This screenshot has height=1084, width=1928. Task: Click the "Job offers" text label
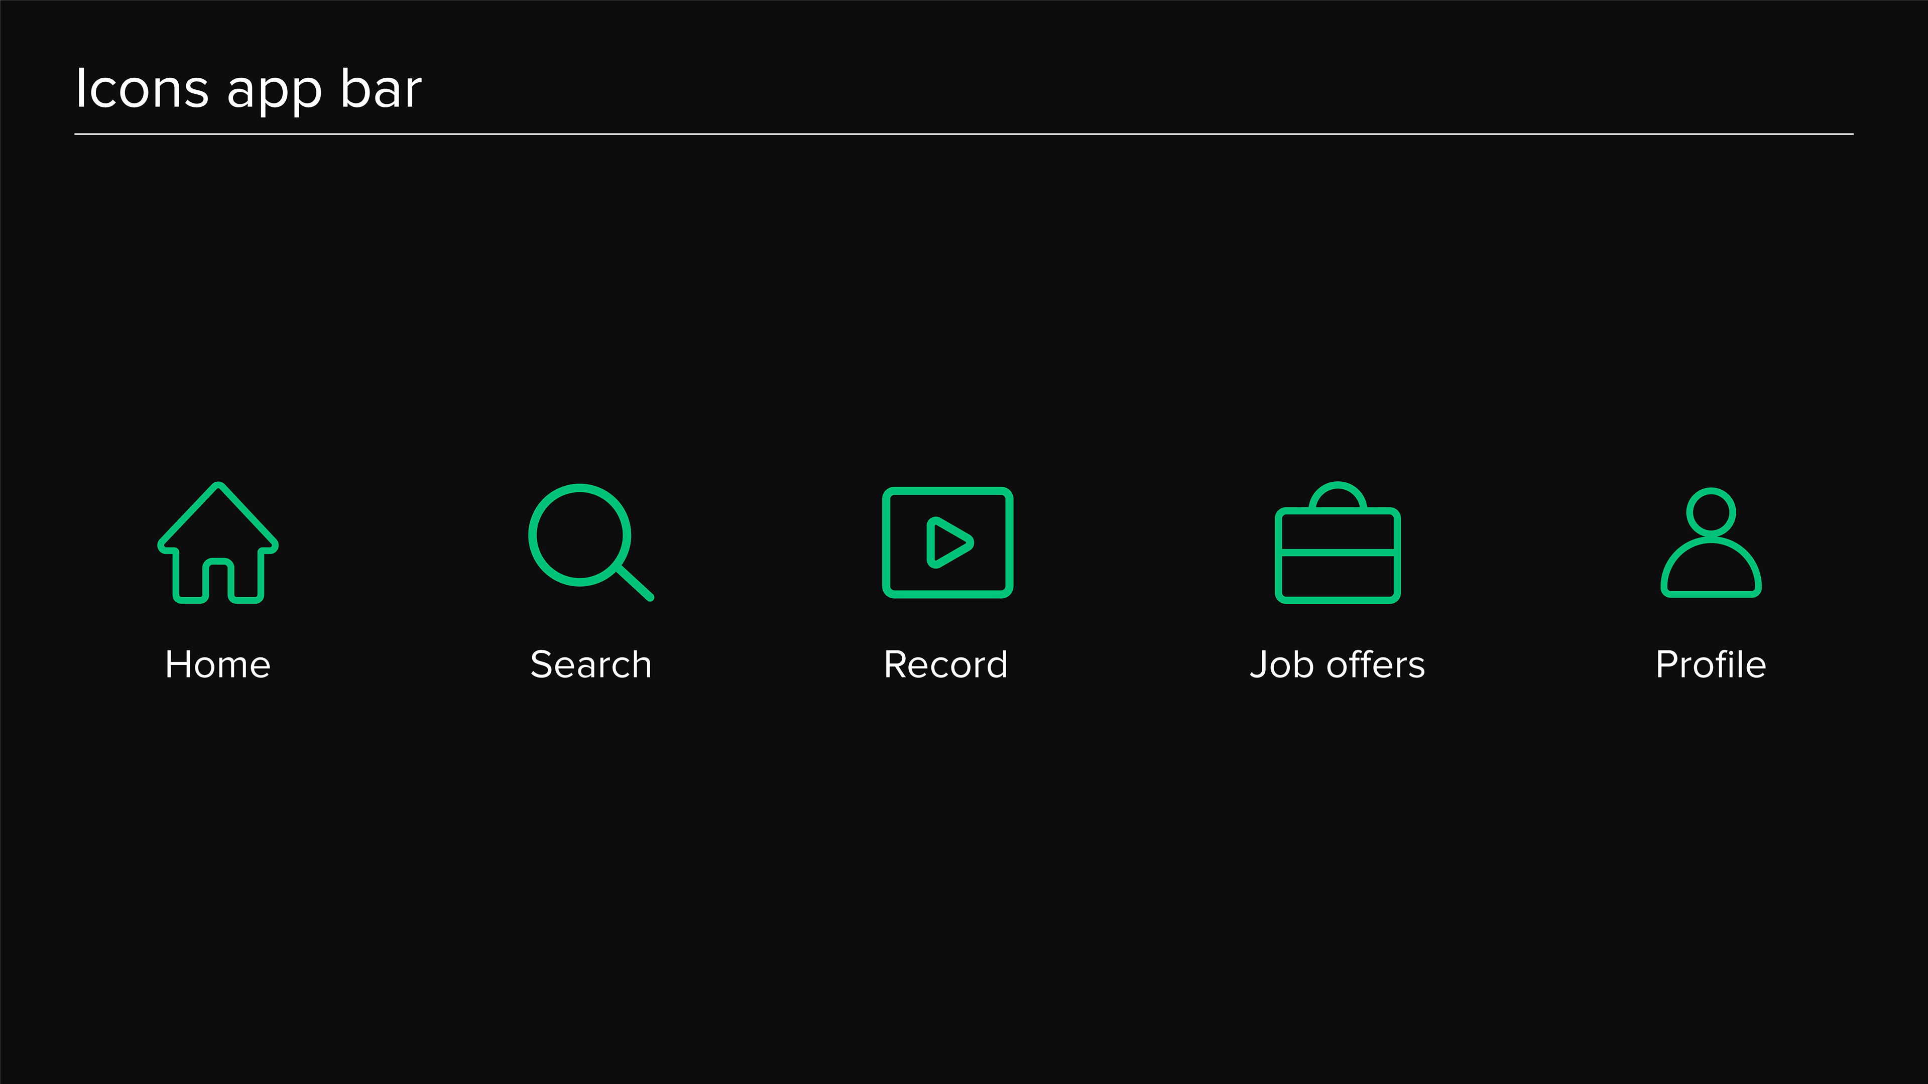click(x=1338, y=664)
